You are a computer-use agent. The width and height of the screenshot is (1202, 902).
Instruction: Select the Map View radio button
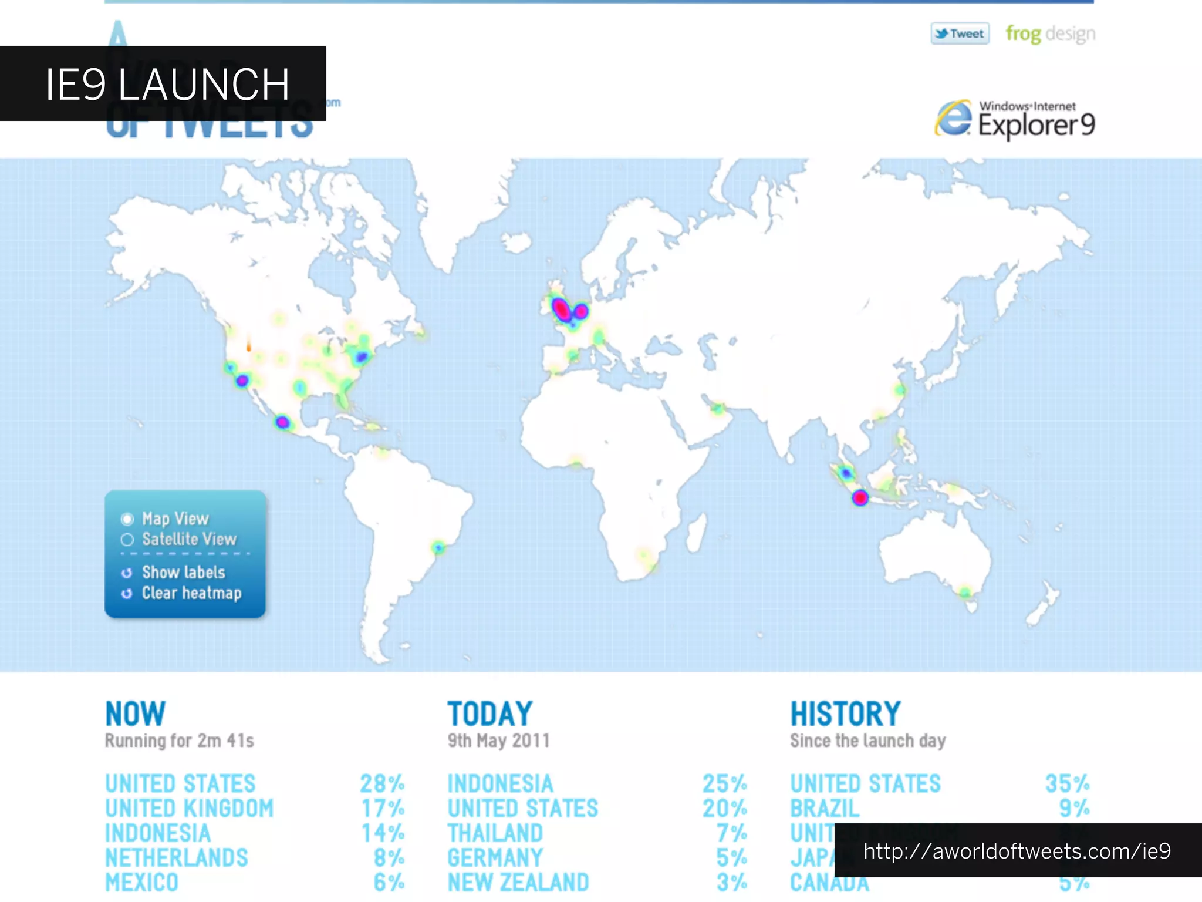[127, 519]
